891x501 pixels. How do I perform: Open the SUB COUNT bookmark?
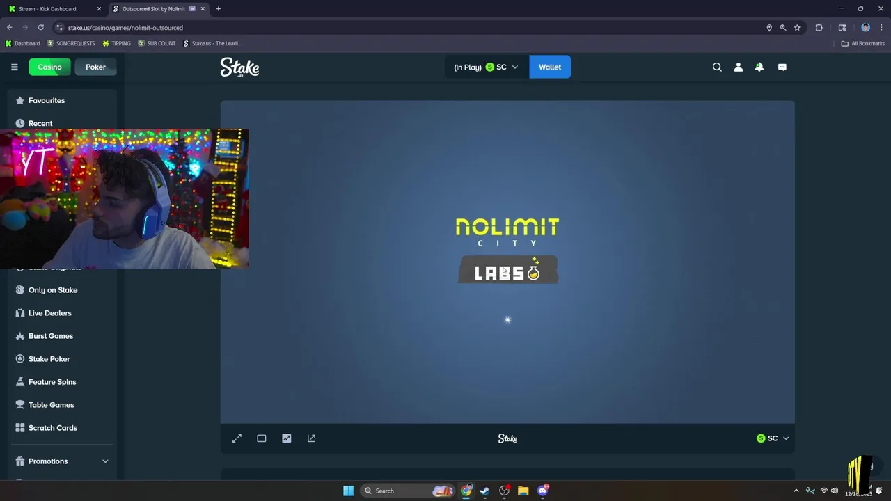coord(157,43)
